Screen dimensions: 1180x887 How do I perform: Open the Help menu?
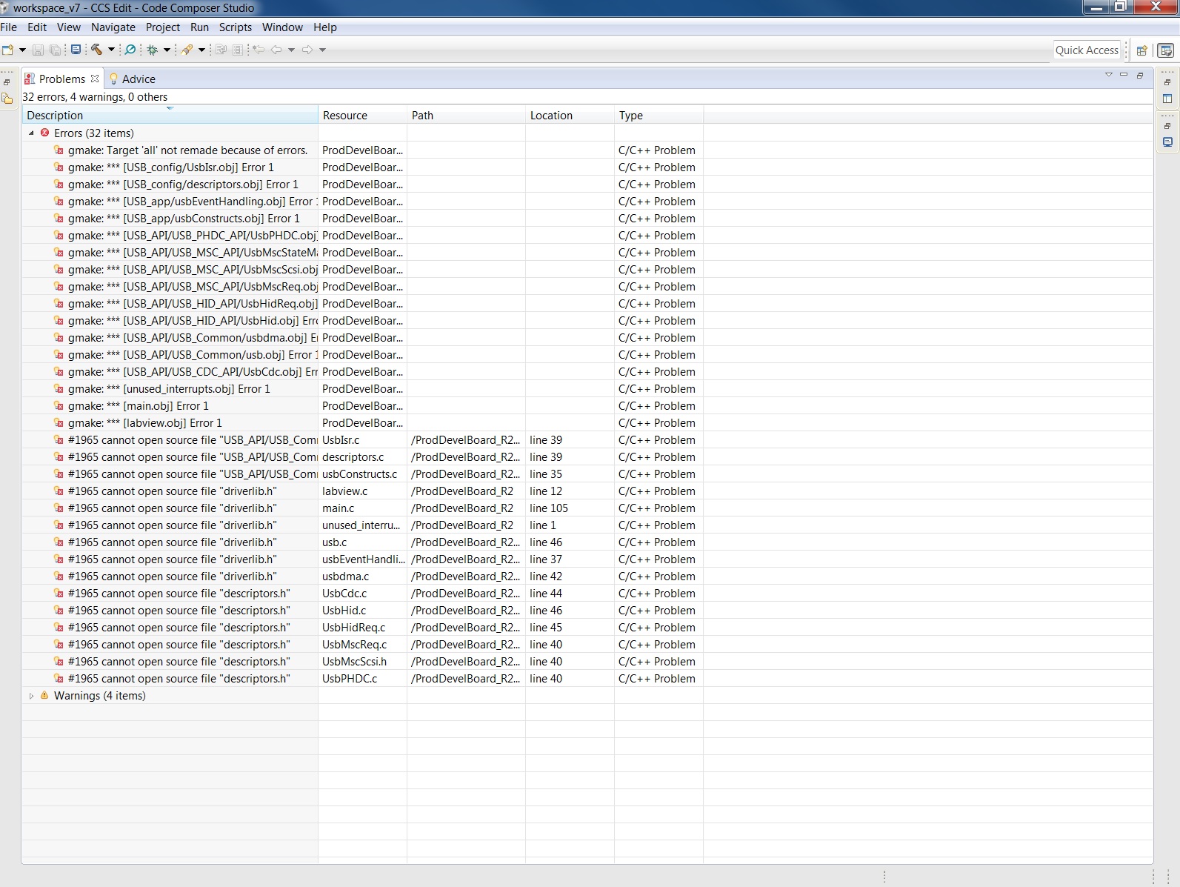point(325,27)
